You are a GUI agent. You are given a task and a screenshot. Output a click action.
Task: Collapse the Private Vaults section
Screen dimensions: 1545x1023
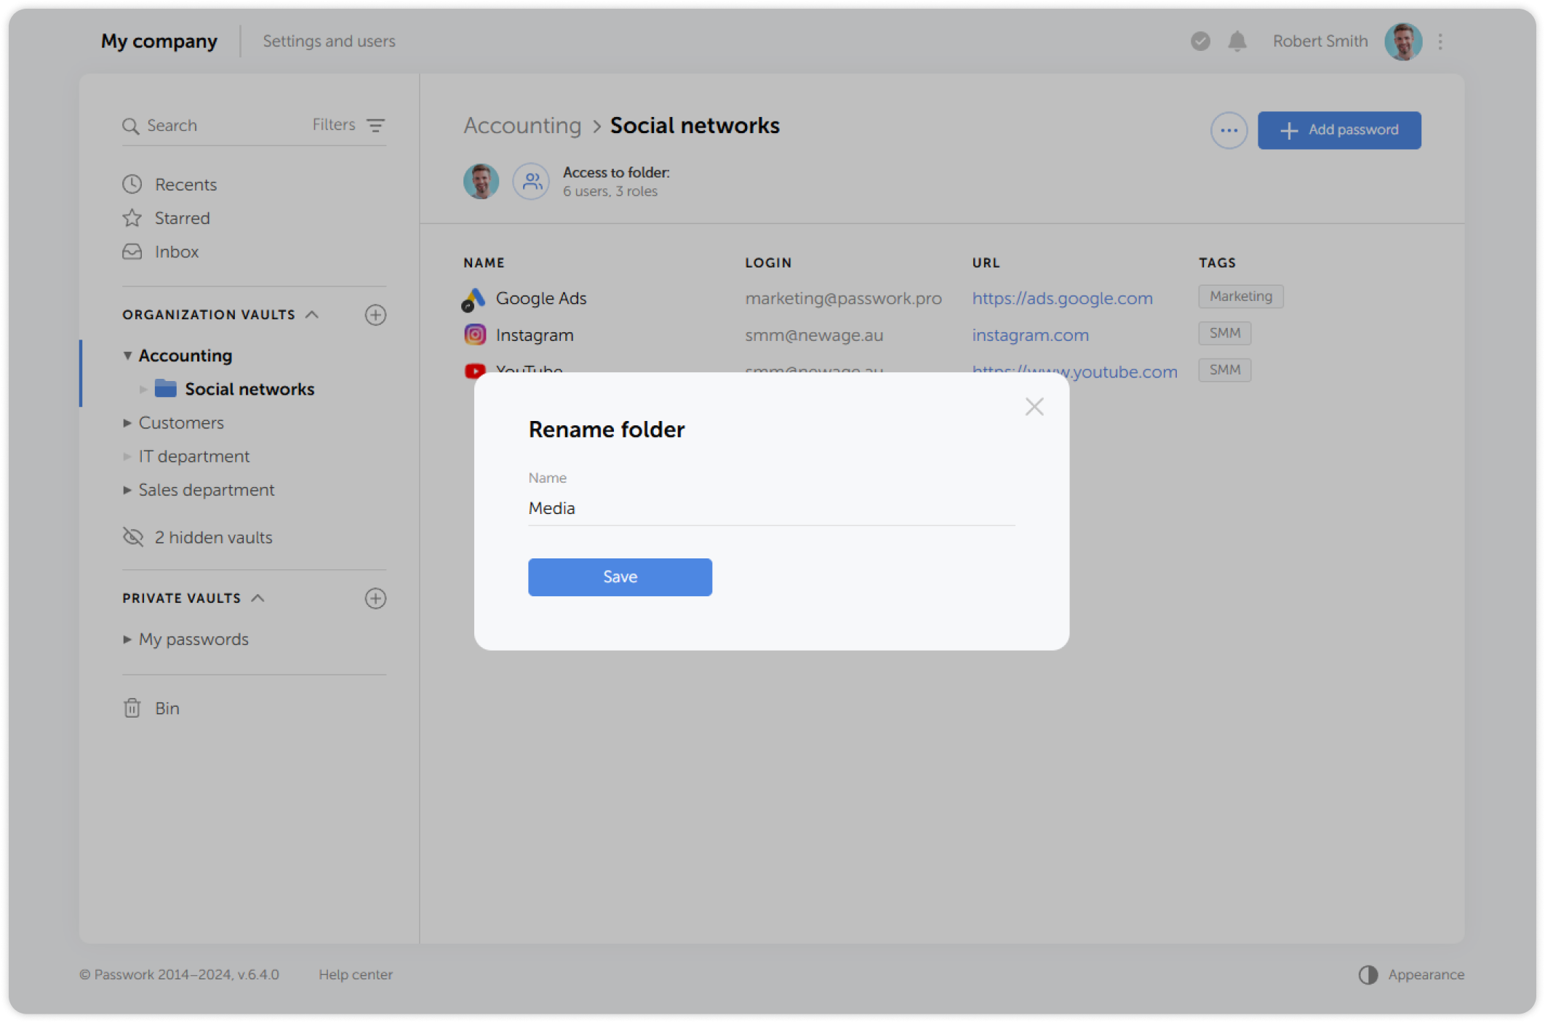coord(257,598)
